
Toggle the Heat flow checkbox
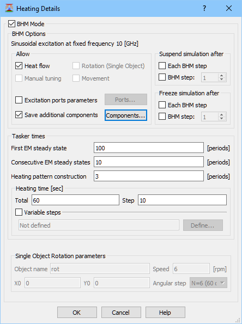pos(19,66)
